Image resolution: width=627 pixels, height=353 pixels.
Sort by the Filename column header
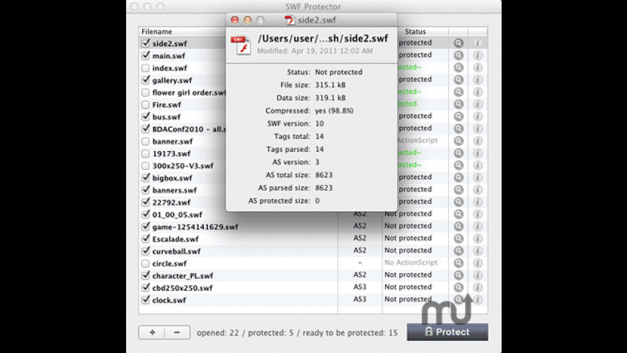[x=157, y=31]
